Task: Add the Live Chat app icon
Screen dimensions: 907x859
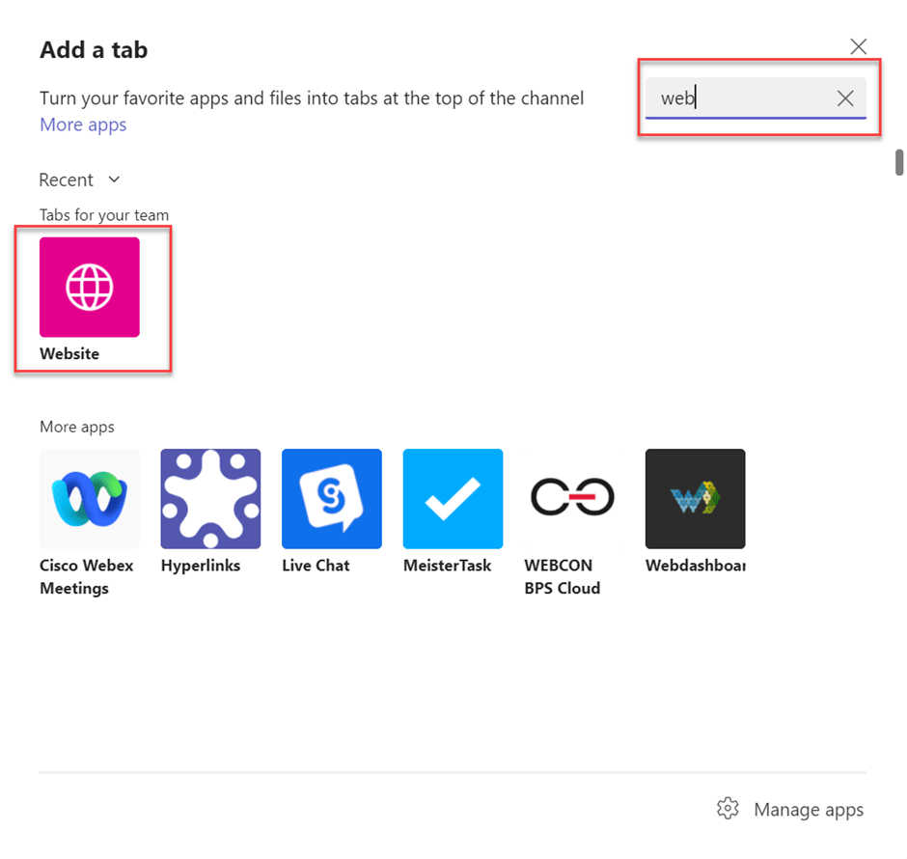Action: coord(332,498)
